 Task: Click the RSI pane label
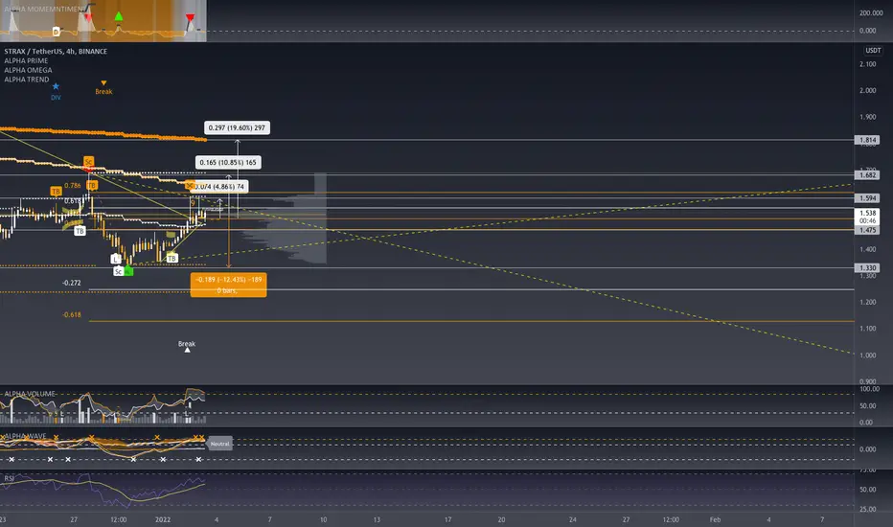(x=10, y=478)
